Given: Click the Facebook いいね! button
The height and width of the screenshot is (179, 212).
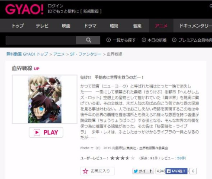Looking at the screenshot, I should (x=176, y=171).
